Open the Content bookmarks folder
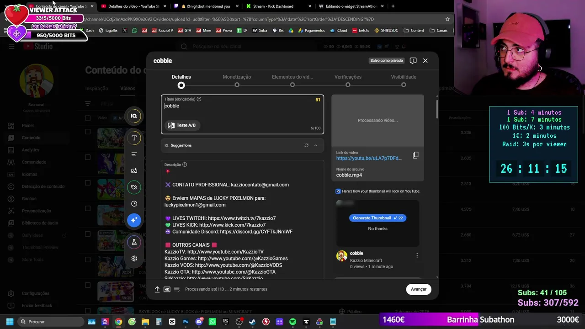Image resolution: width=585 pixels, height=329 pixels. (414, 31)
